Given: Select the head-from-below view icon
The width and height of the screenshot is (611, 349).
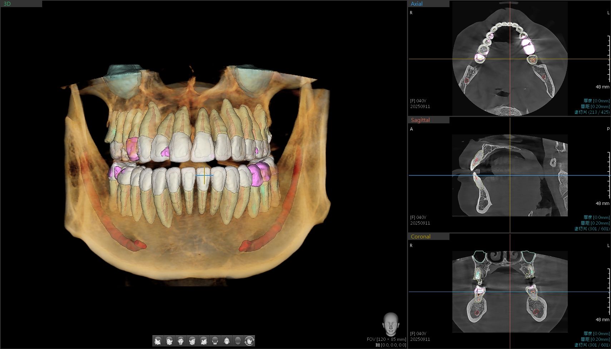Looking at the screenshot, I should pos(227,341).
